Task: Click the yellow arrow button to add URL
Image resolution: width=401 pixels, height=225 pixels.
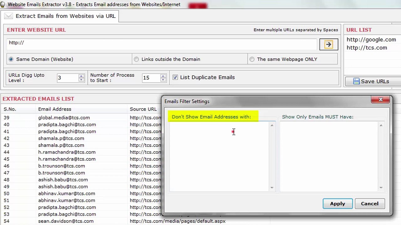Action: 329,44
